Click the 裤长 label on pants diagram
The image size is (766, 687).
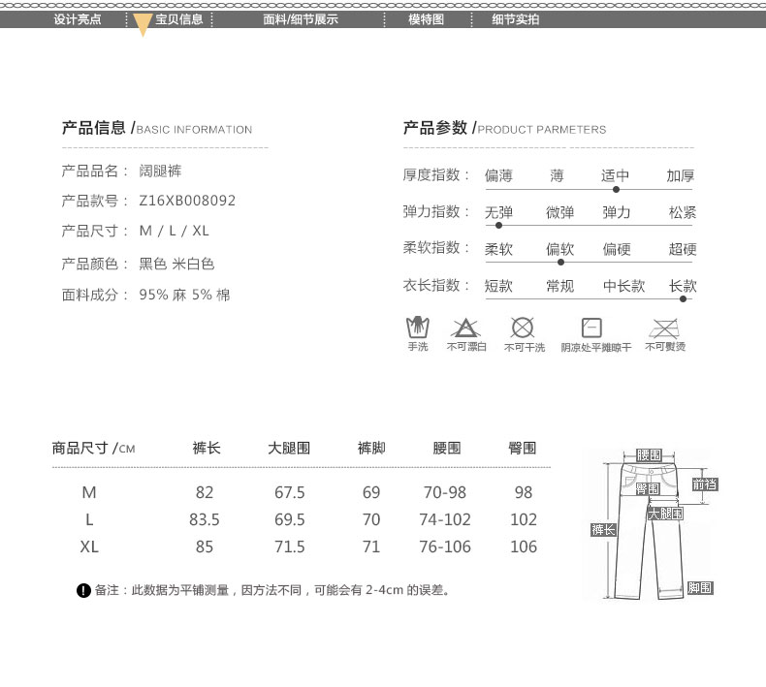coord(603,530)
